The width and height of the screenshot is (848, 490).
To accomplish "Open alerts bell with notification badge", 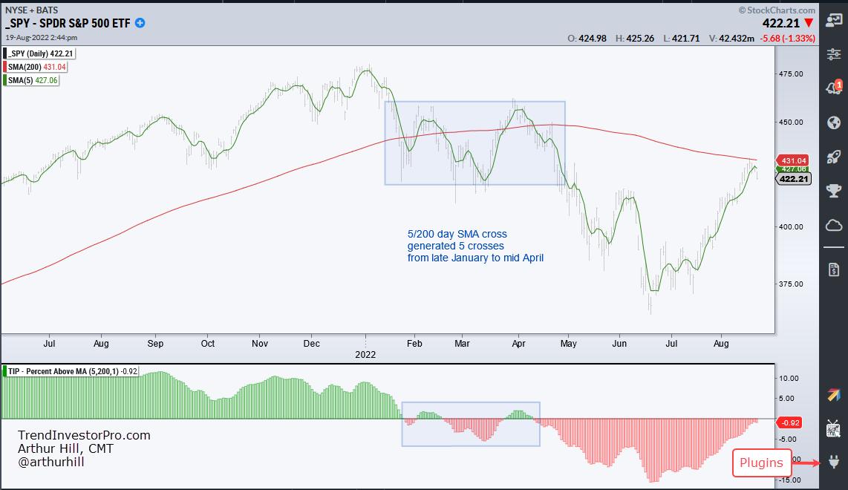I will pos(833,88).
